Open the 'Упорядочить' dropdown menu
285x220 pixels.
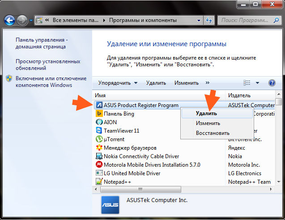coord(118,83)
